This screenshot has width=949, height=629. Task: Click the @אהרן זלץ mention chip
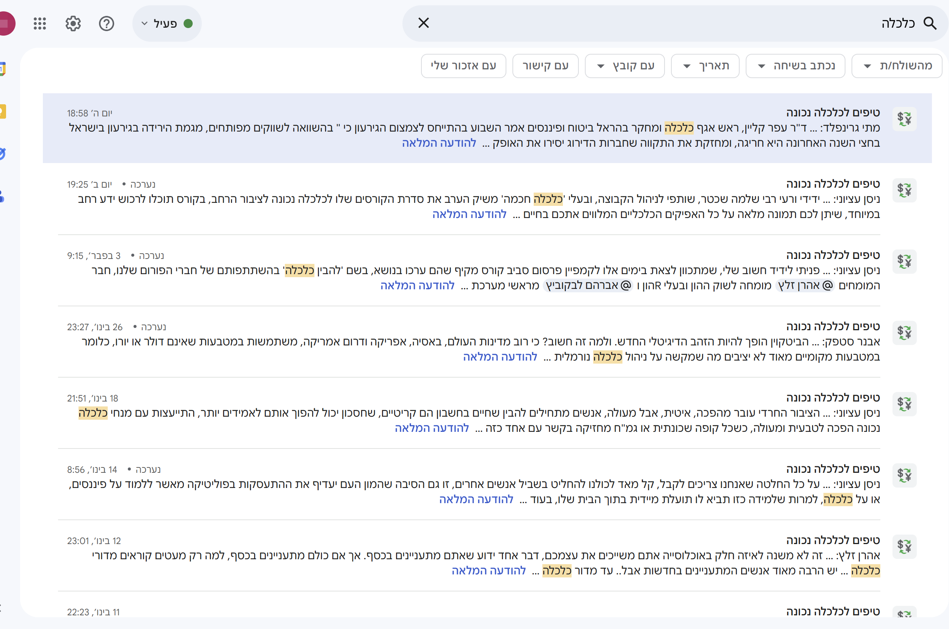point(804,285)
